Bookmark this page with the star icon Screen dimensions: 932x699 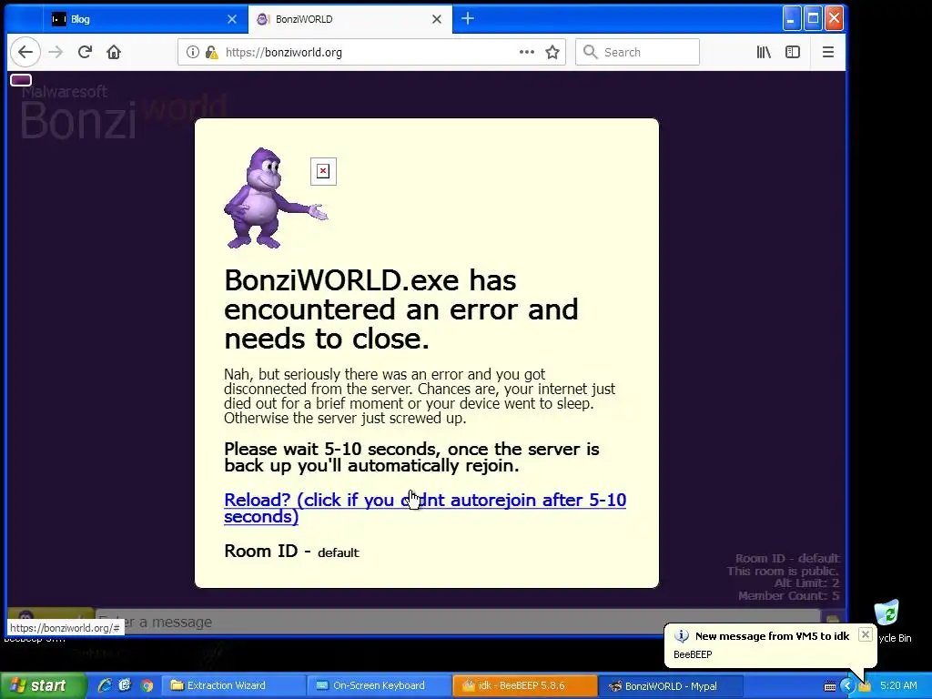click(x=552, y=52)
